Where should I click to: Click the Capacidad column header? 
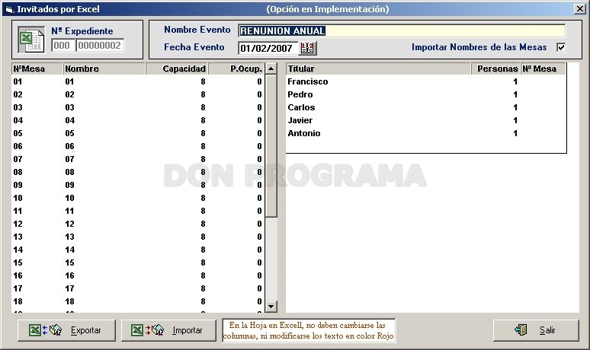pyautogui.click(x=177, y=68)
